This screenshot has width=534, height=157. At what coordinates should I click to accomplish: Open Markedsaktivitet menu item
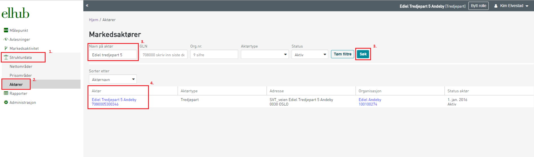click(x=24, y=48)
